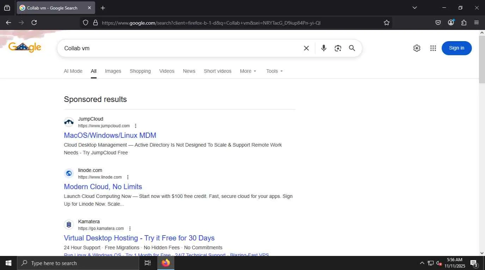Click the https://www.jumpcloud.com URL text
Screen dimensions: 485x270
coord(104,126)
